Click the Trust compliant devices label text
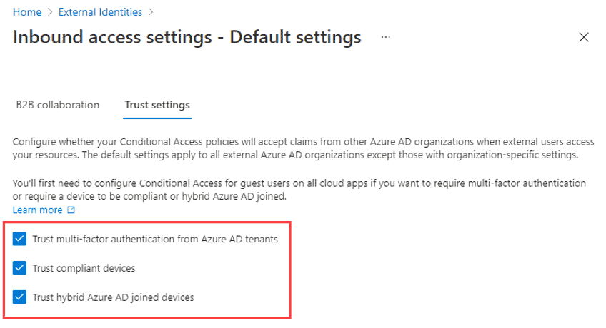 coord(84,268)
